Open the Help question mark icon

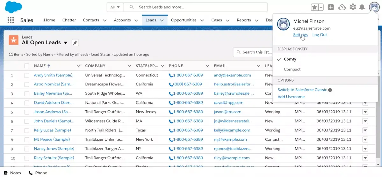click(x=342, y=7)
